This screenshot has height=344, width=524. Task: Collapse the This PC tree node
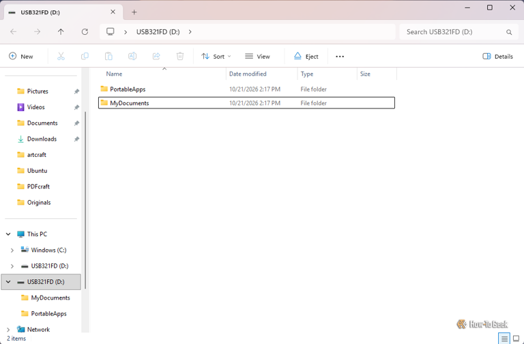pos(8,234)
